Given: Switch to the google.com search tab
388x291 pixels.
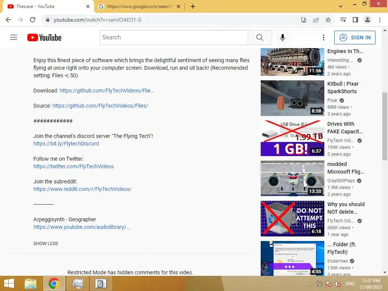Looking at the screenshot, I should coord(139,7).
